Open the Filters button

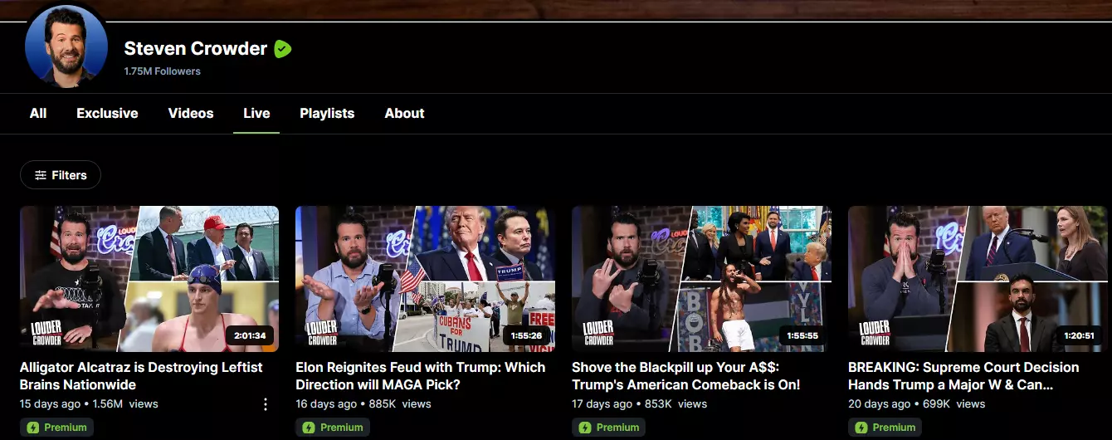(x=61, y=175)
